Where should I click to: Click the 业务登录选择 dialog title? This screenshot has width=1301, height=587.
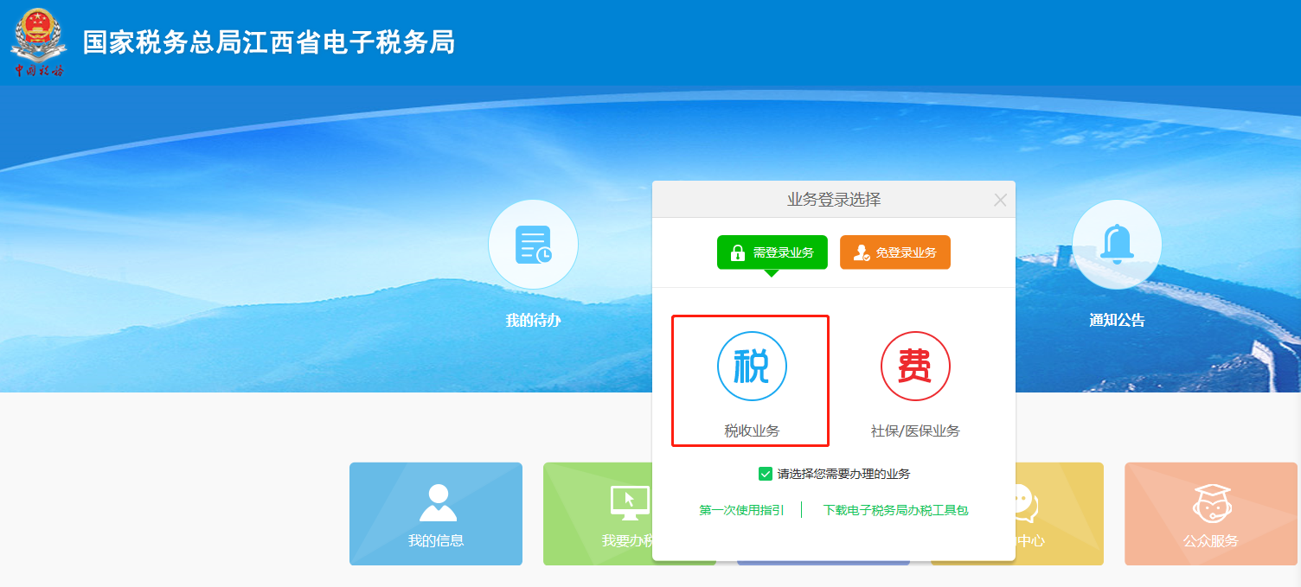click(x=834, y=200)
